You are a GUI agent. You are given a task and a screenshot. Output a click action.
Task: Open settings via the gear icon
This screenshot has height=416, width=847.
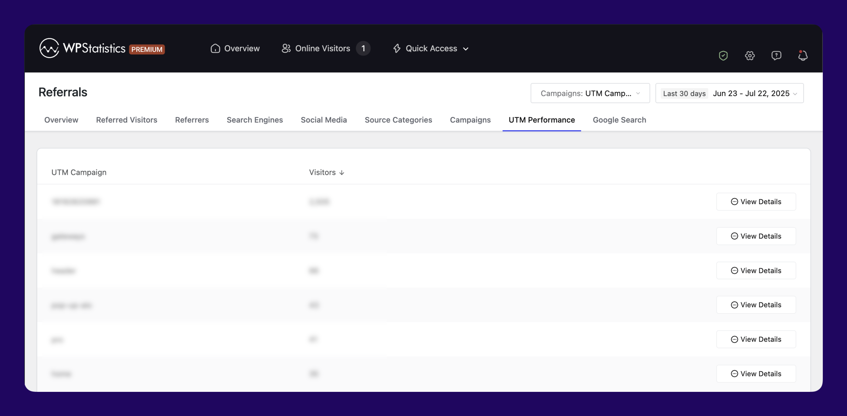click(x=750, y=56)
